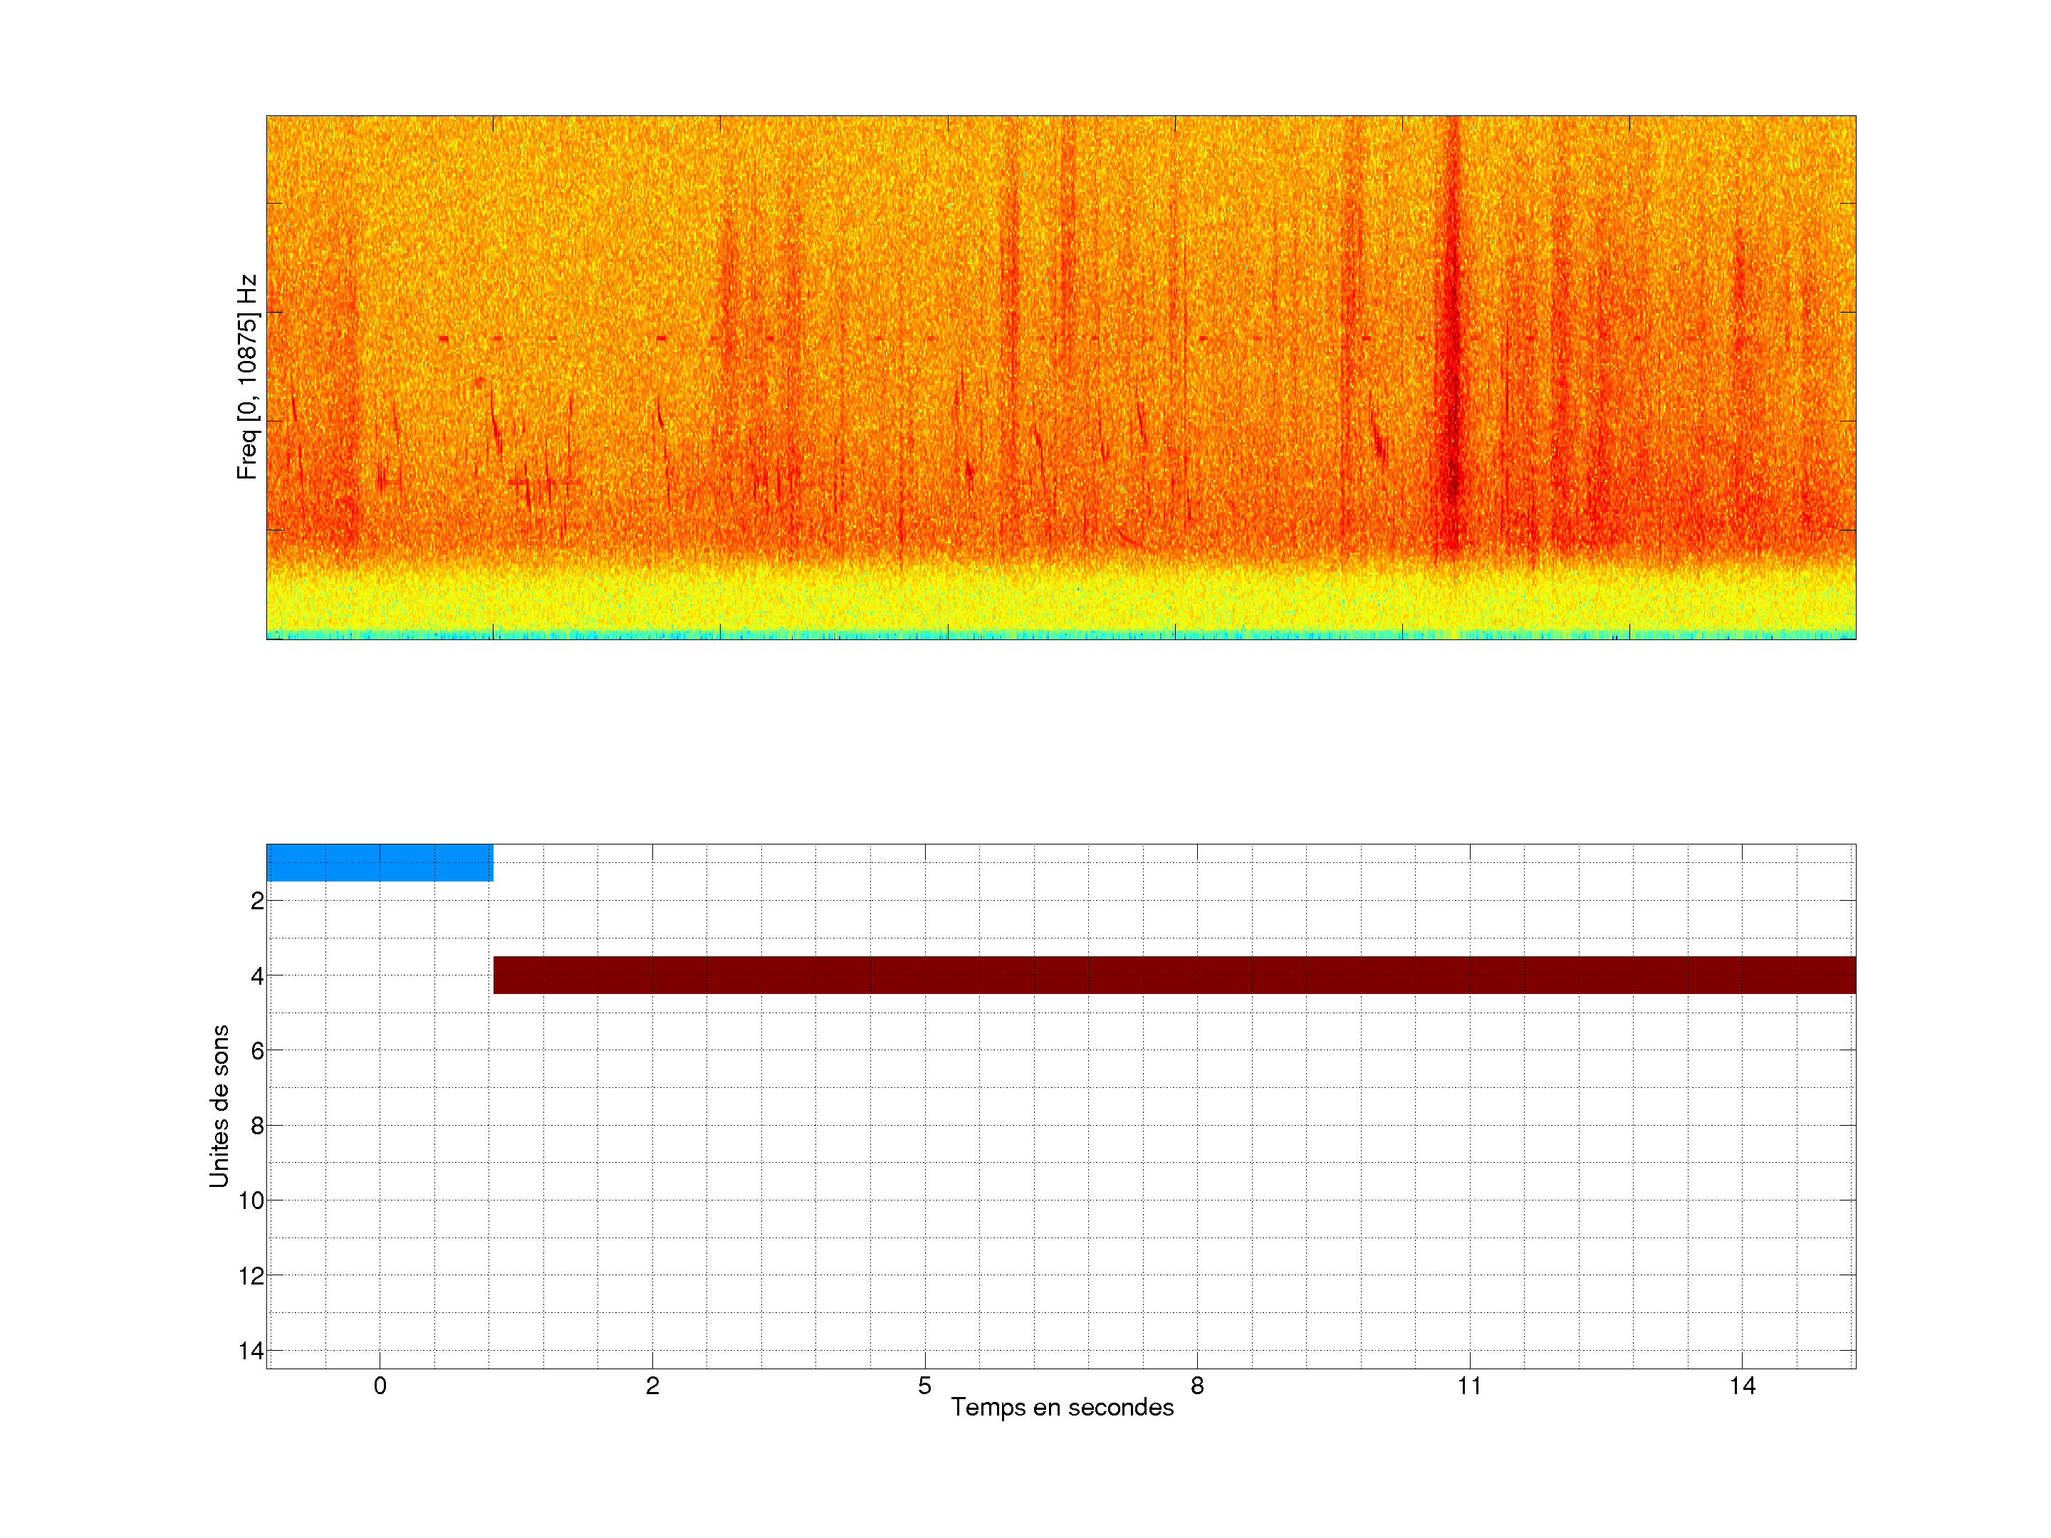Click y-axis tick label 4
Screen dimensions: 2051x1538
(257, 976)
